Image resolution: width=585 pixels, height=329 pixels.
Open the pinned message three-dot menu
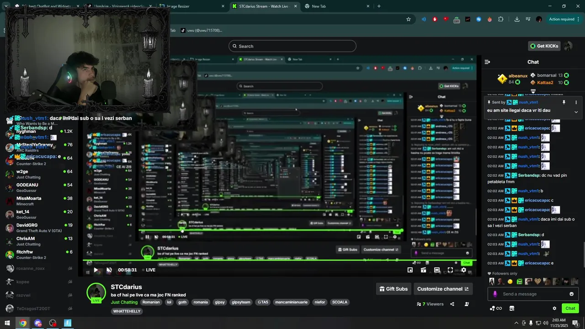click(x=576, y=102)
